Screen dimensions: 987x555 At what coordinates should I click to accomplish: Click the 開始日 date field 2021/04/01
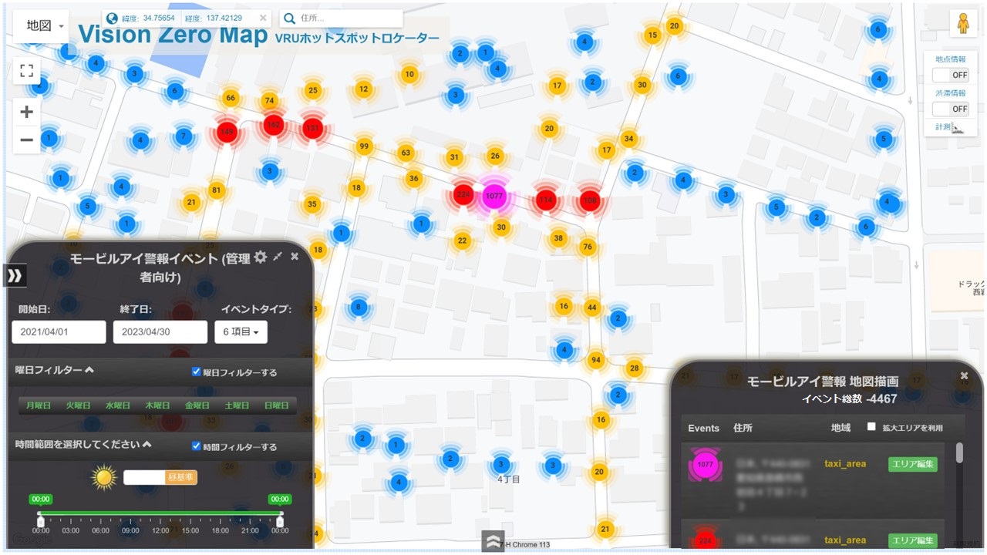pyautogui.click(x=59, y=332)
